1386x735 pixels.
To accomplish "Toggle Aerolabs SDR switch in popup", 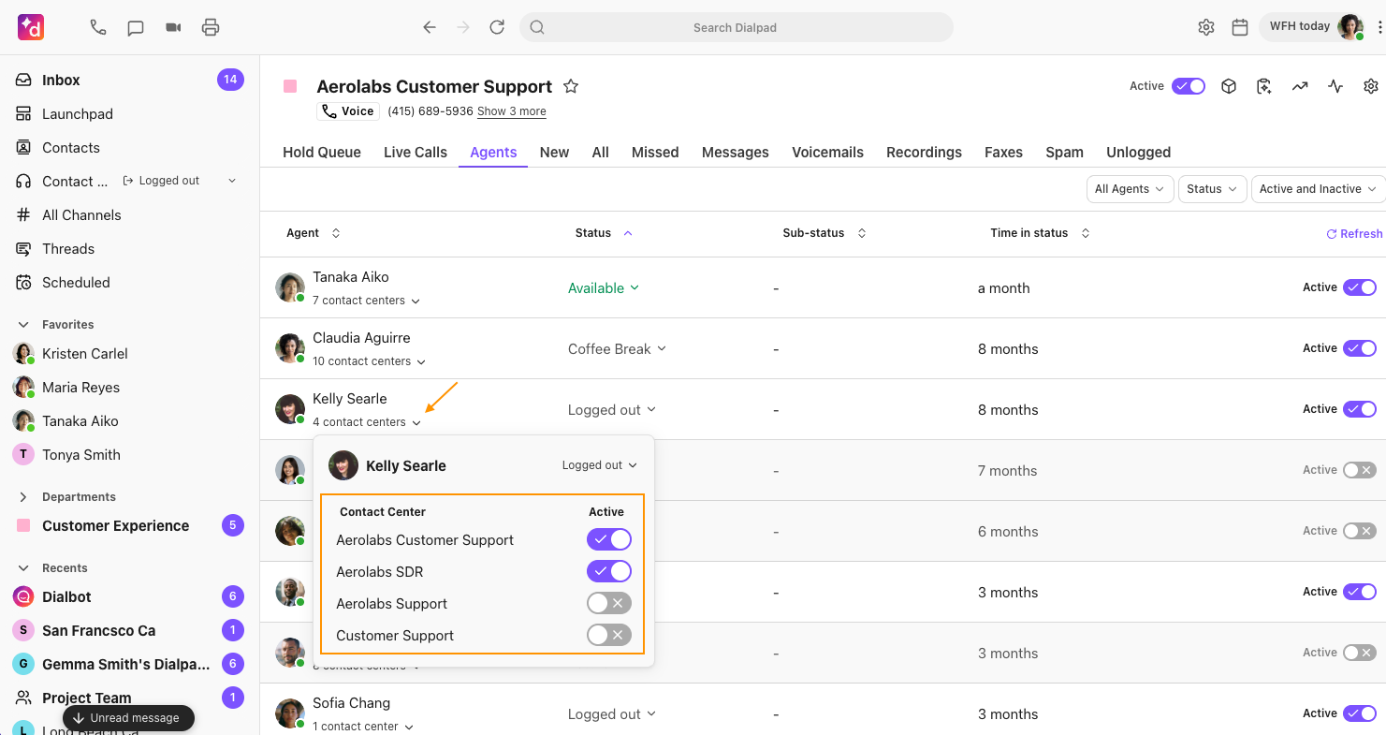I will tap(609, 571).
